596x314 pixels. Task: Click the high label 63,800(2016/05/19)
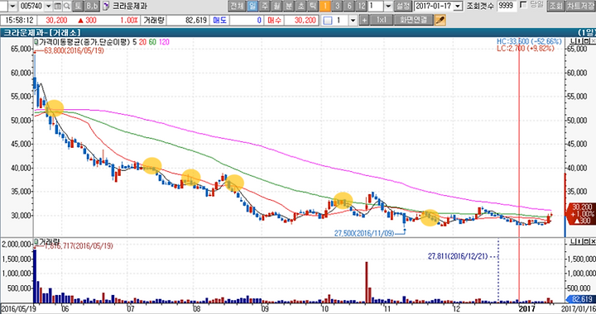(x=74, y=50)
